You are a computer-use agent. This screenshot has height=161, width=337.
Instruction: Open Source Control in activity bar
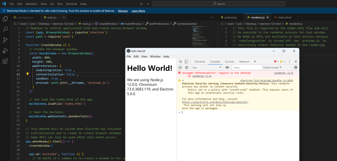tap(5, 40)
